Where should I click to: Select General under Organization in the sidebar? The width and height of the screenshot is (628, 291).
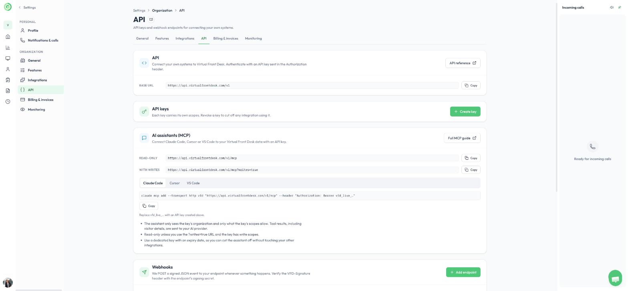click(x=40, y=60)
